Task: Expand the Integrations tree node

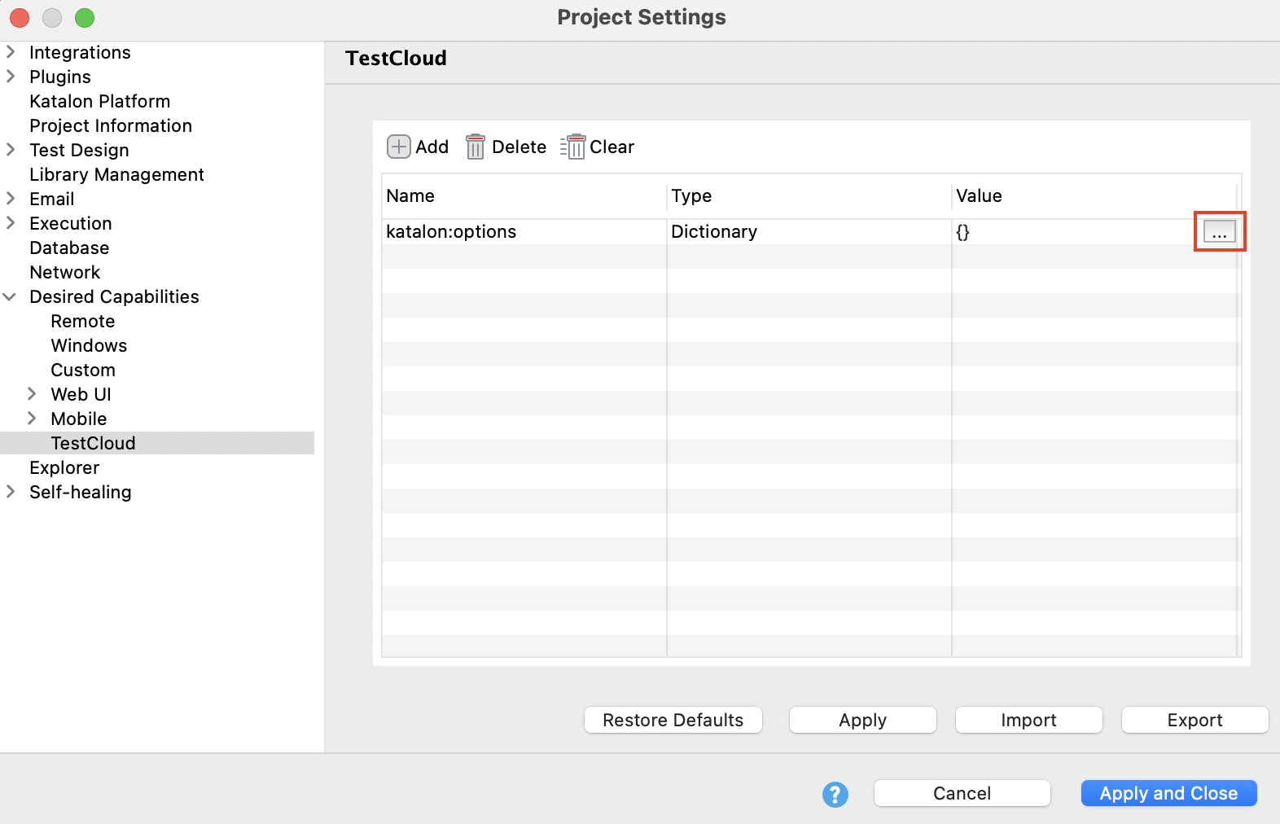Action: pos(11,52)
